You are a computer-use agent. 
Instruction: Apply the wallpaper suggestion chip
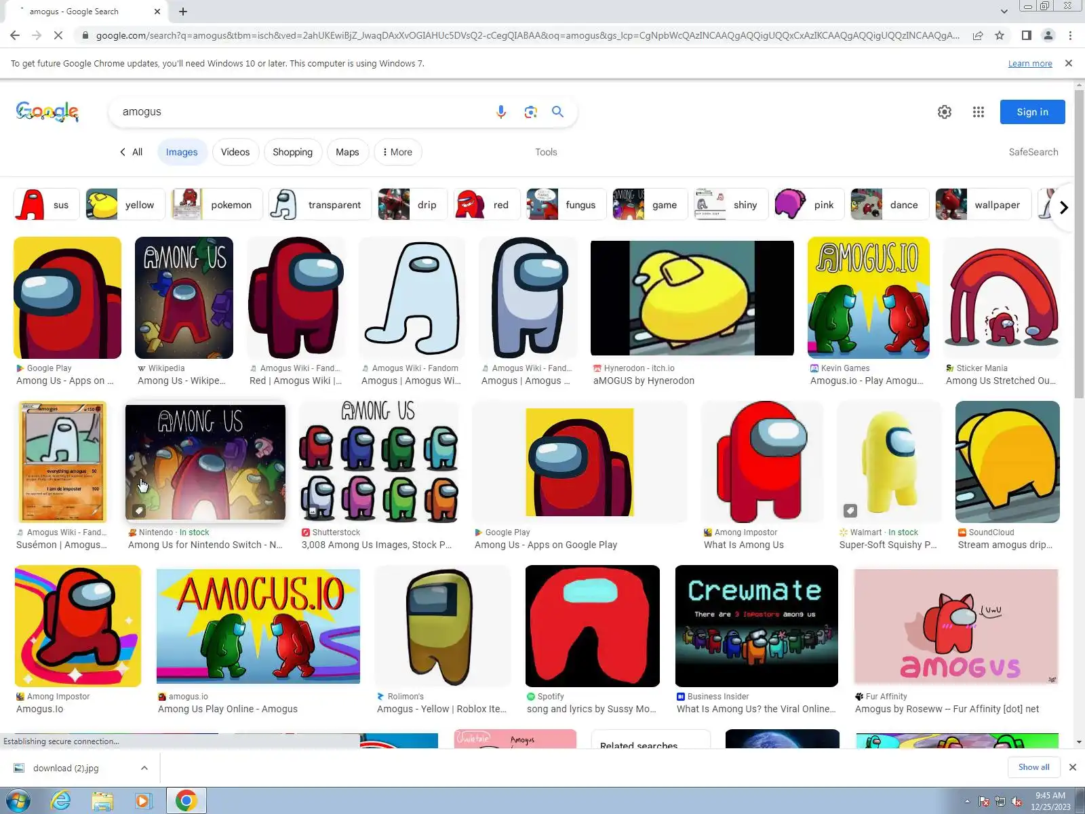tap(983, 205)
